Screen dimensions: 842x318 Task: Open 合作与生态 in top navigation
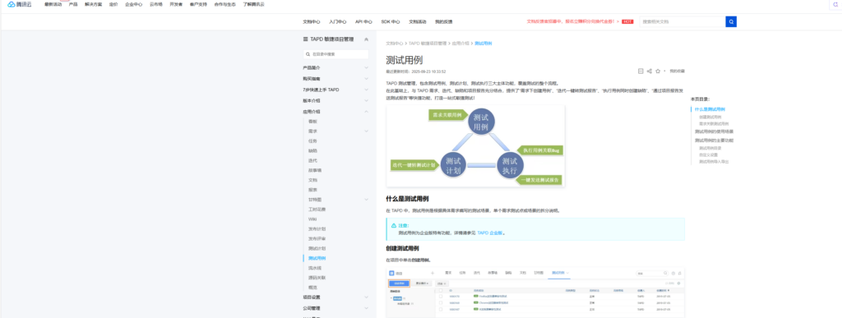pos(224,4)
